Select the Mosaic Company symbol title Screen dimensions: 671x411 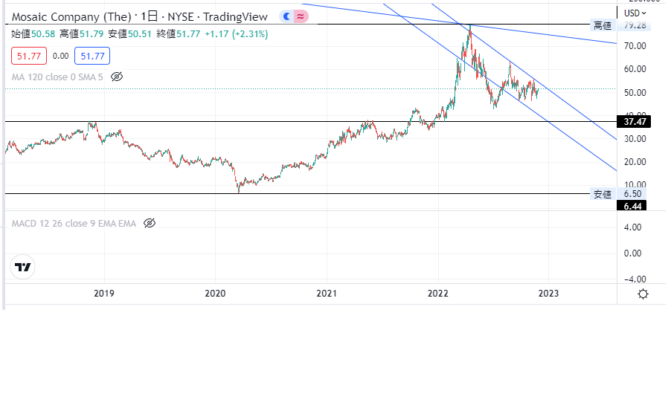[70, 16]
